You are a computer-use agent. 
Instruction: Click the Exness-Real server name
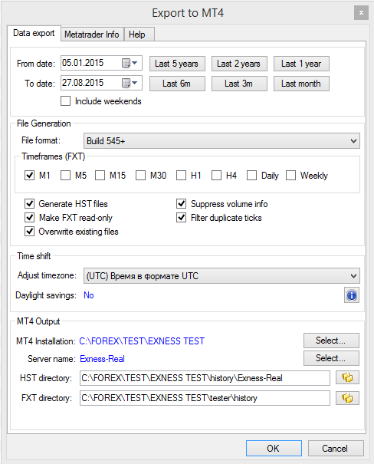click(x=102, y=359)
